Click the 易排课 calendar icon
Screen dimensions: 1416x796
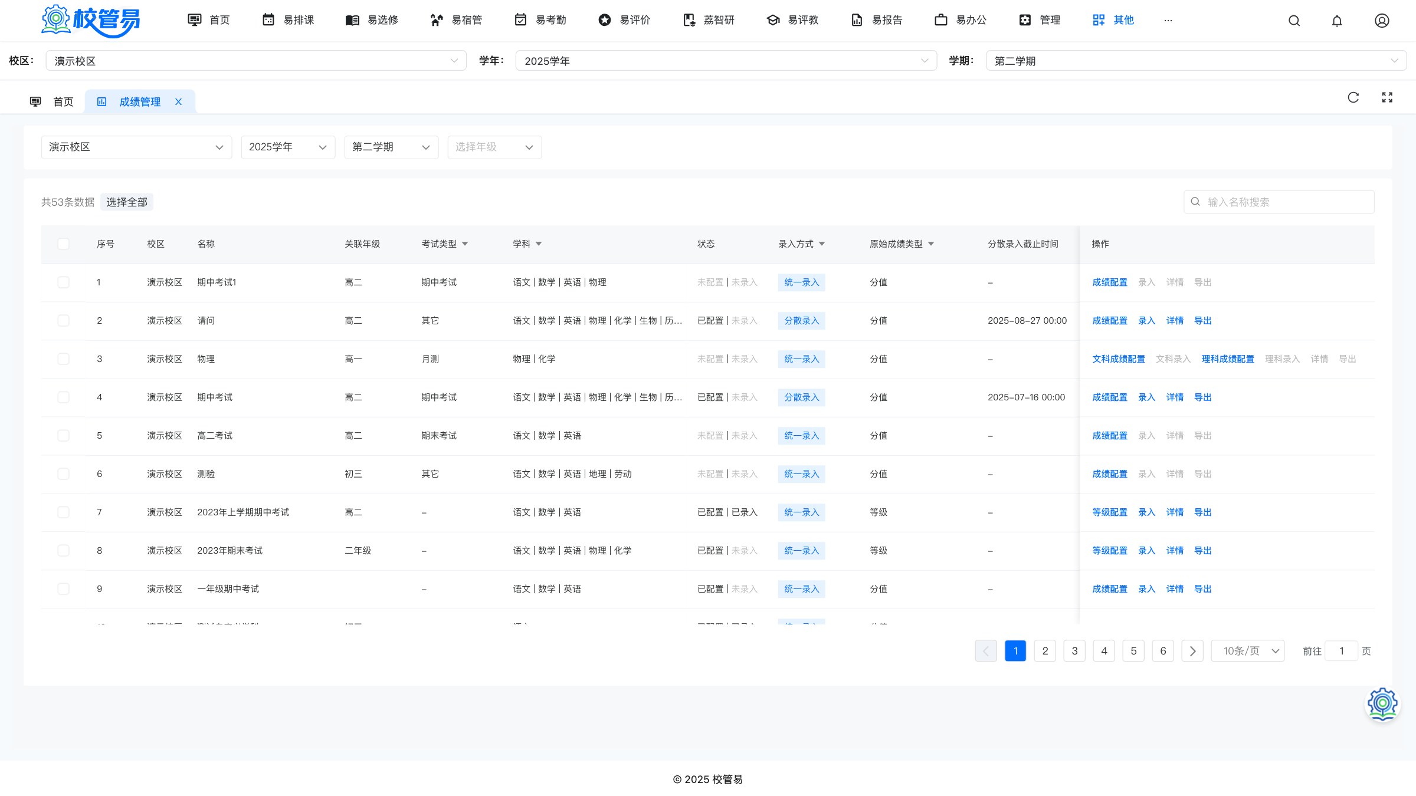268,20
